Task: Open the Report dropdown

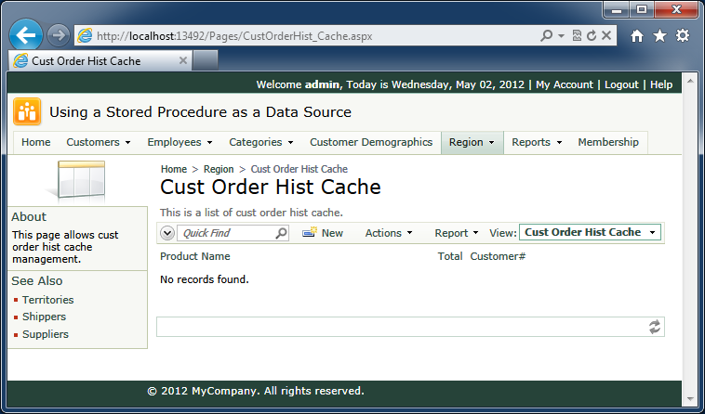Action: [x=457, y=233]
